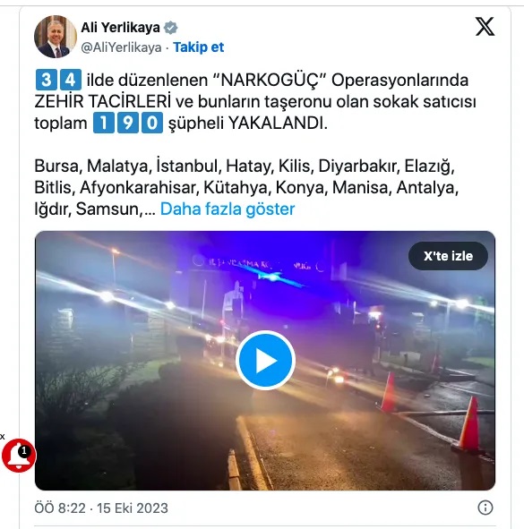Click the X'te izle button
The image size is (524, 529).
pyautogui.click(x=448, y=256)
